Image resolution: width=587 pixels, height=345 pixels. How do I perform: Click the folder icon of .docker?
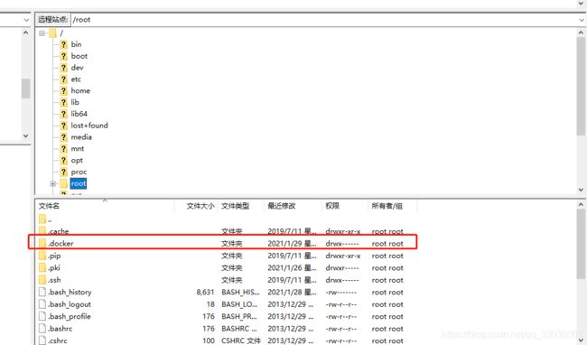pyautogui.click(x=42, y=244)
